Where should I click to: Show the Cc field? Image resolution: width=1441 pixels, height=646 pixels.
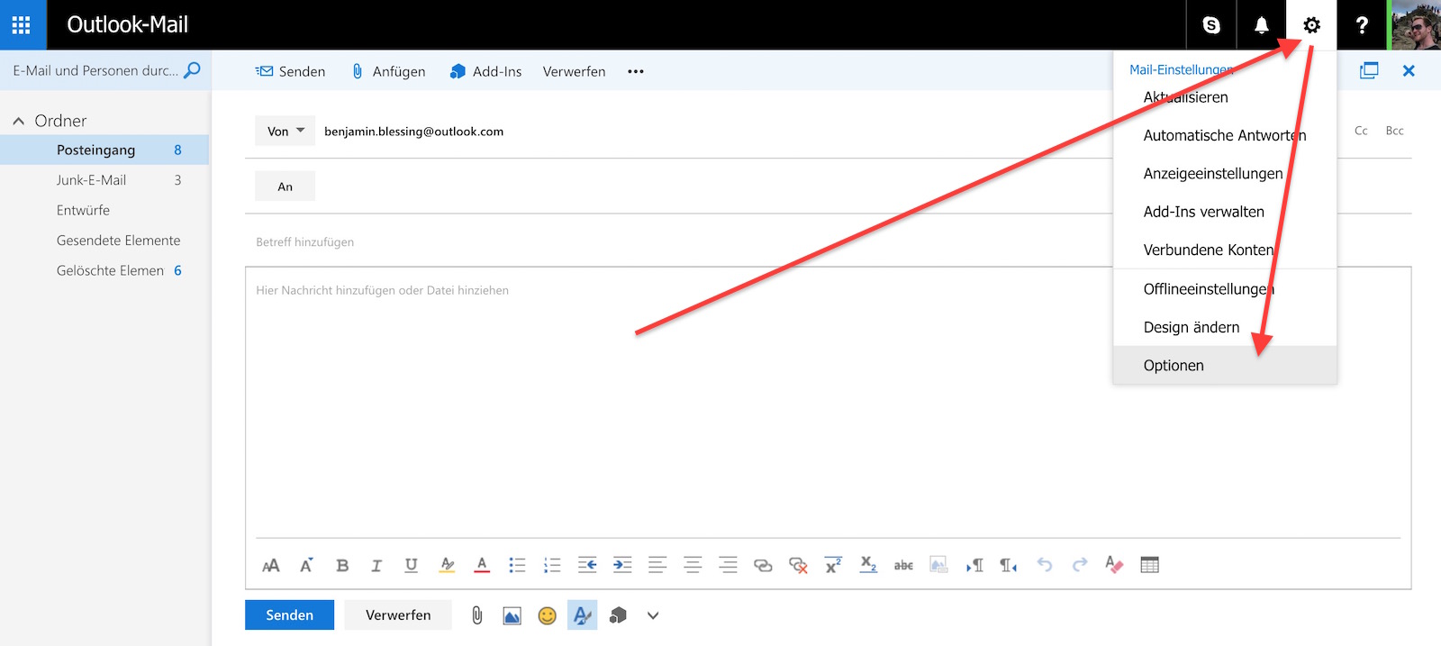click(x=1361, y=131)
